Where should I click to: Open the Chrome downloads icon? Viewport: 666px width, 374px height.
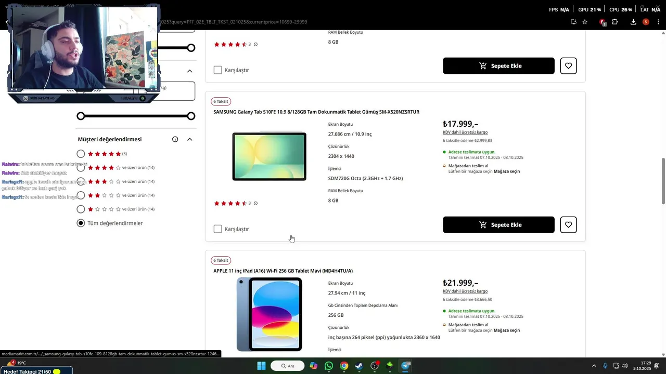pos(633,22)
